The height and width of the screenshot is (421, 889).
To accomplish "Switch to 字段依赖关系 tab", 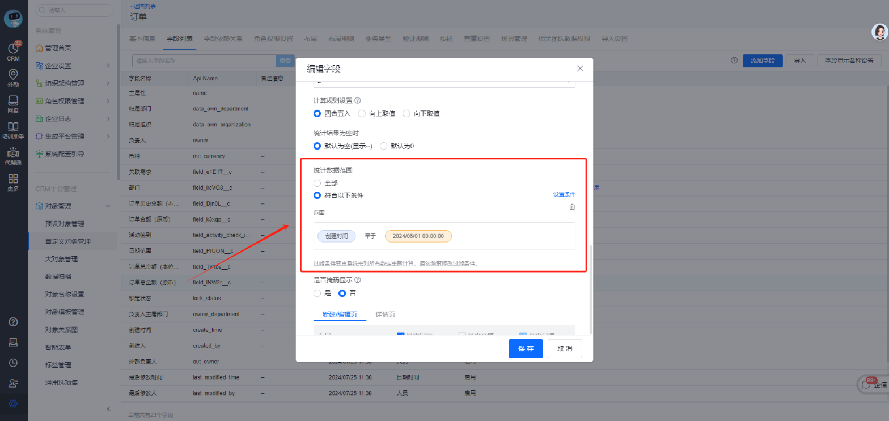I will 223,39.
